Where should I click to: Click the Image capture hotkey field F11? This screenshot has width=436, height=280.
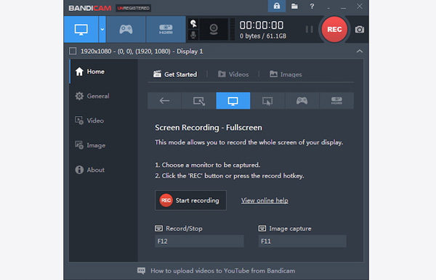click(x=302, y=241)
